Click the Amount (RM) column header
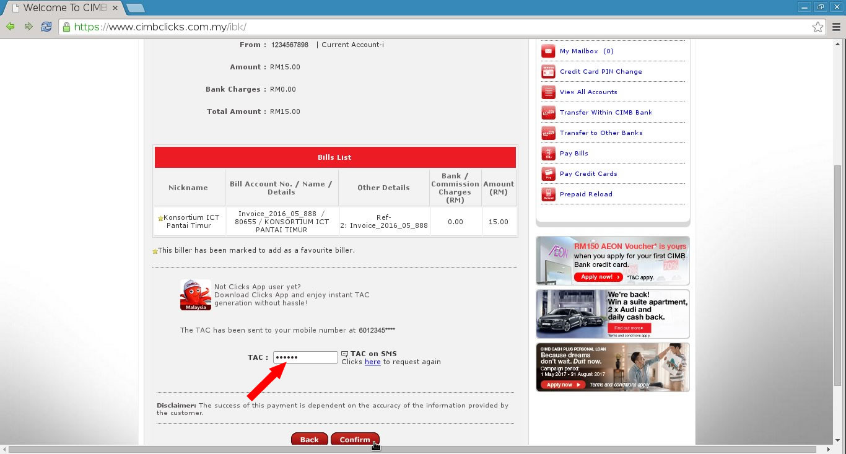This screenshot has width=846, height=454. click(x=499, y=188)
